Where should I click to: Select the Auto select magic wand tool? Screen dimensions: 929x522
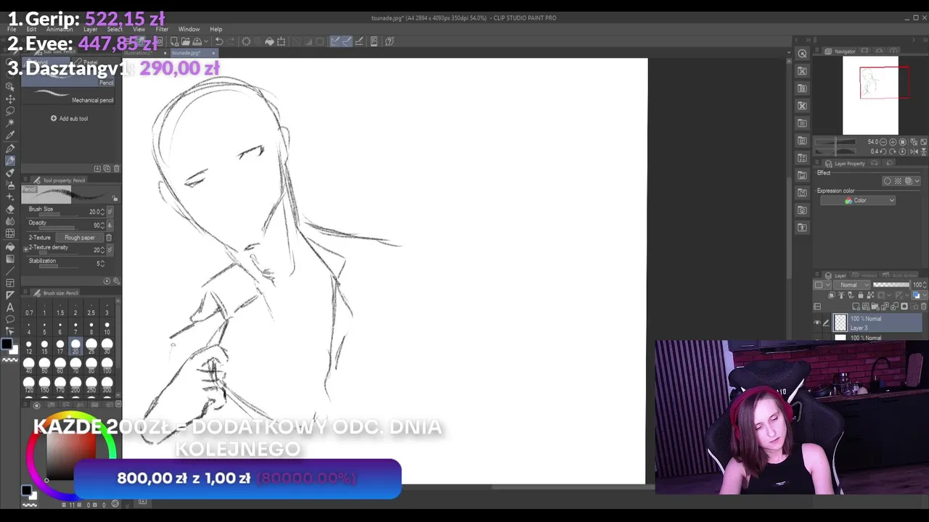(10, 123)
